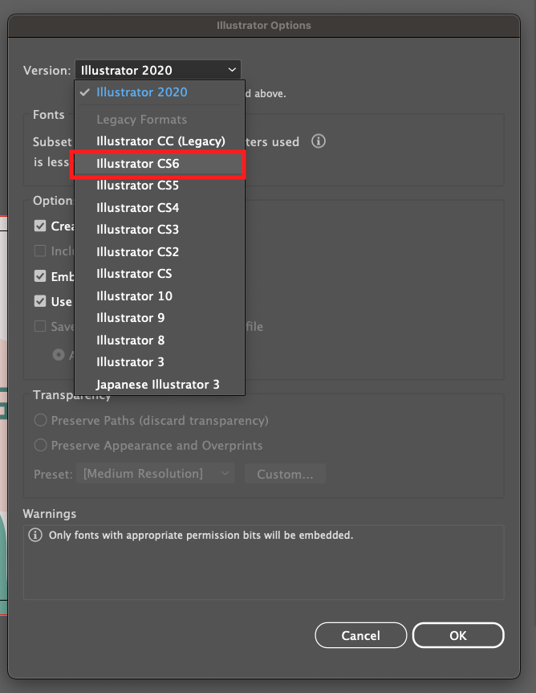
Task: Click the Fonts subset info icon
Action: 319,141
